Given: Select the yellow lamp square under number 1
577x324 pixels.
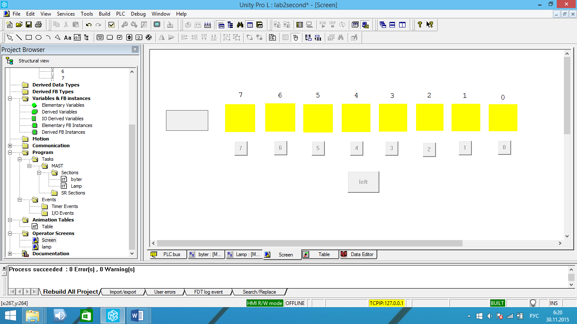Looking at the screenshot, I should click(466, 117).
